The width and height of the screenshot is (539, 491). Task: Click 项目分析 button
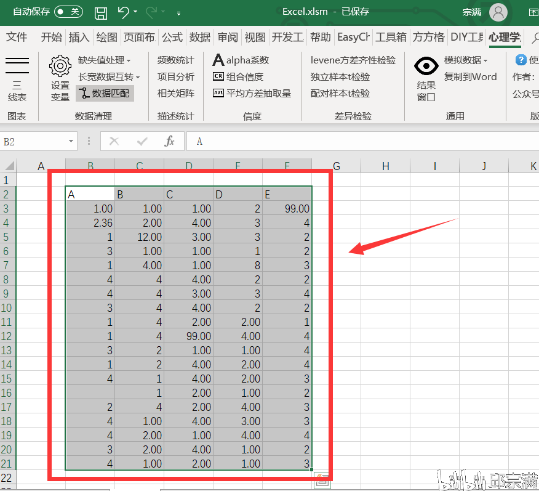pos(175,77)
